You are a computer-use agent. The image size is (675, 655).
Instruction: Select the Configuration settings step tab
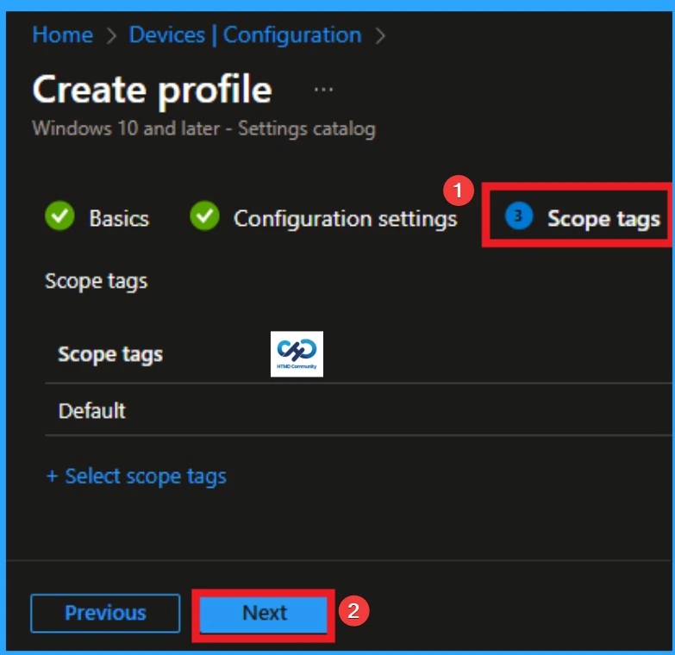click(324, 218)
